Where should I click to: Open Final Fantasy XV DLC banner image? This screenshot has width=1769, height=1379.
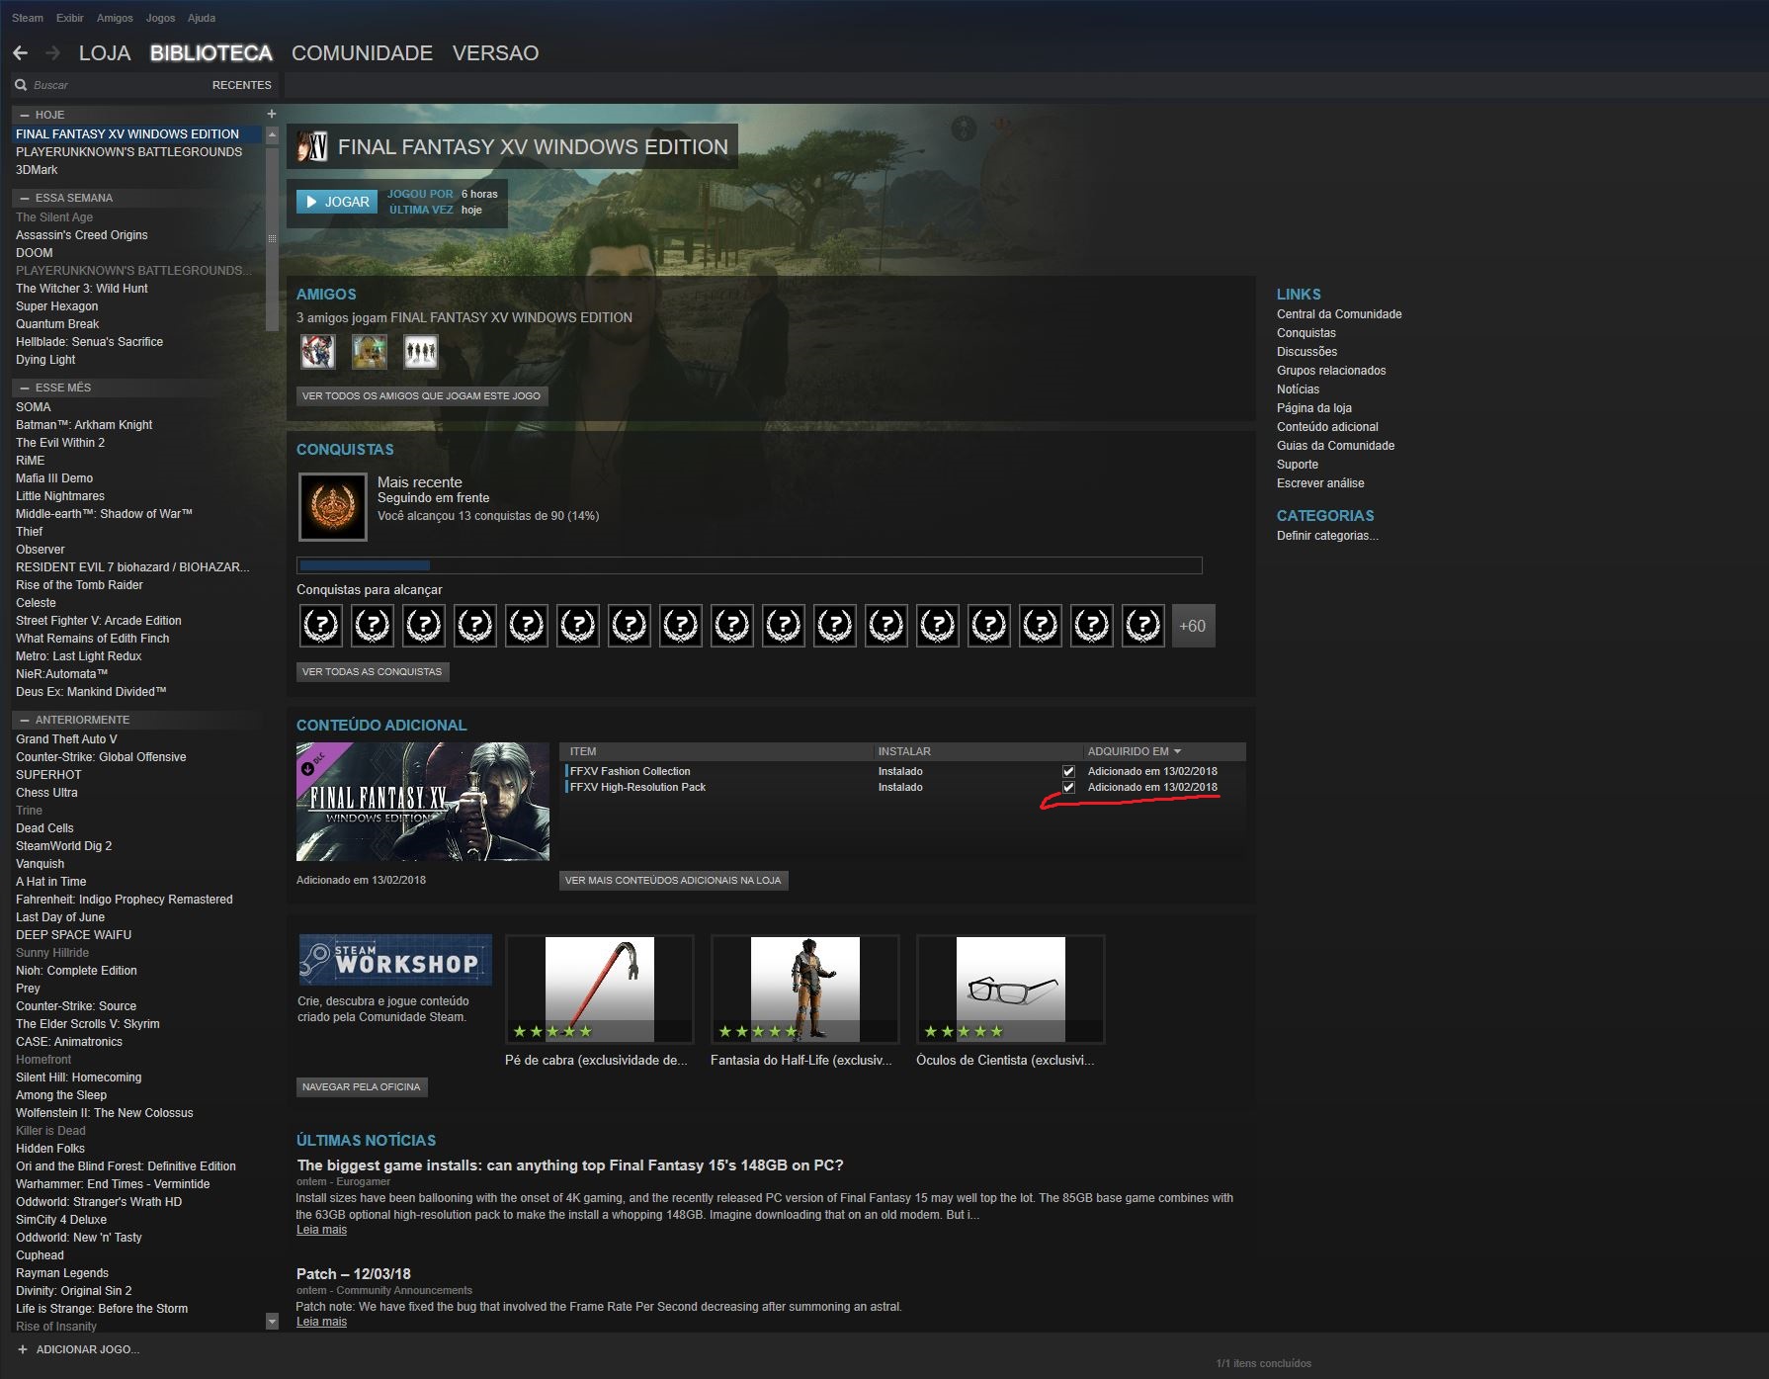(423, 802)
